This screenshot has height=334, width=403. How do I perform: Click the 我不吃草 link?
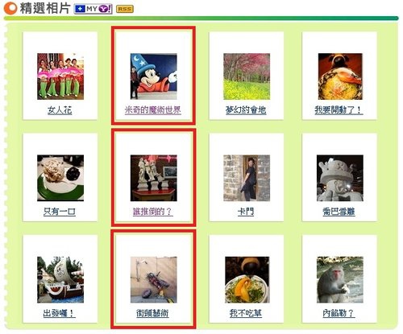coord(246,313)
